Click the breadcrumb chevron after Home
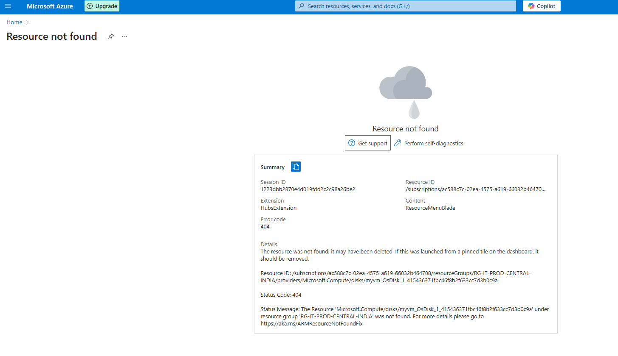 point(27,22)
